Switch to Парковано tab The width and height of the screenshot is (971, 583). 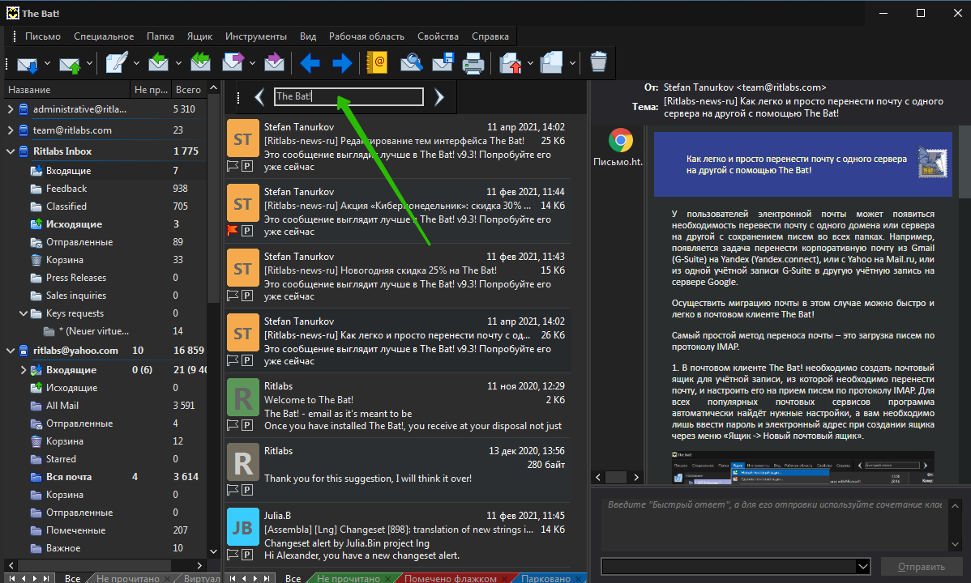[x=545, y=578]
